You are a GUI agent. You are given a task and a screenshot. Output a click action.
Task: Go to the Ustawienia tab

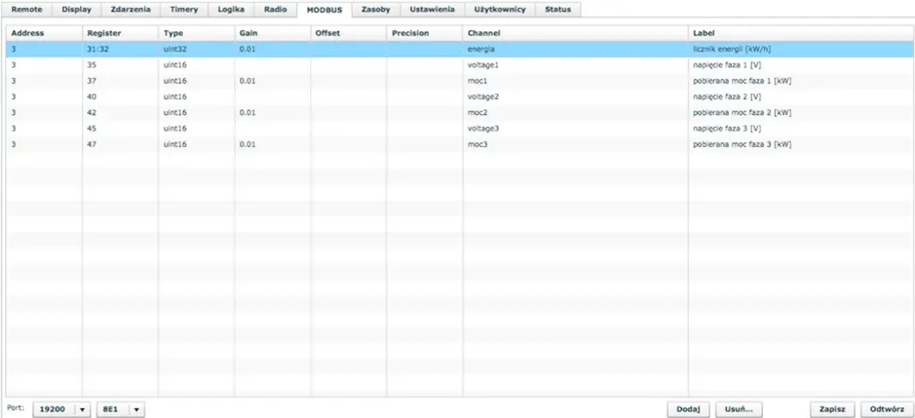431,9
